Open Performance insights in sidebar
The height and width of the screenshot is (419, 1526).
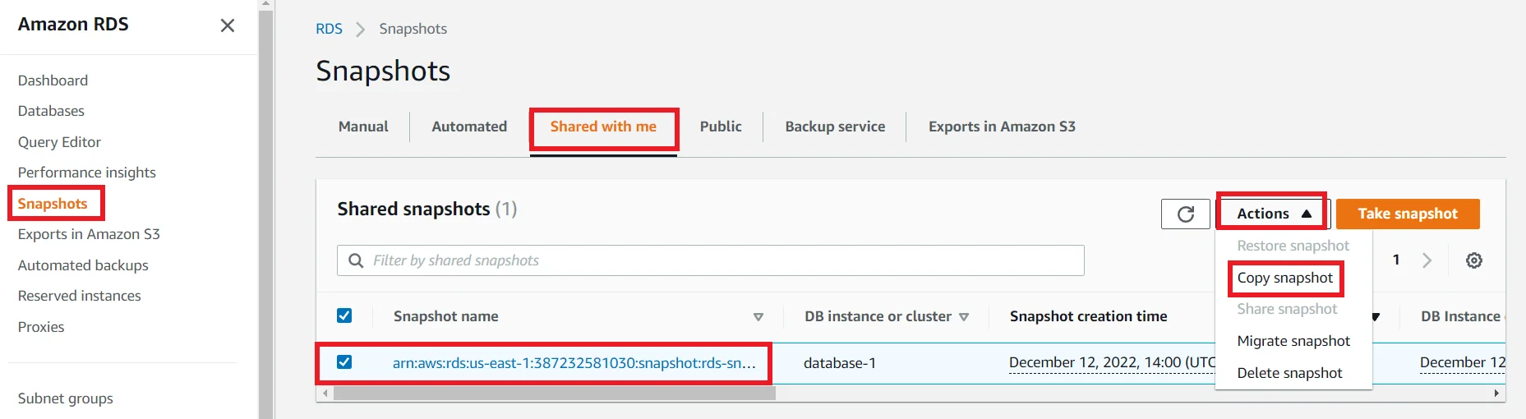tap(86, 173)
